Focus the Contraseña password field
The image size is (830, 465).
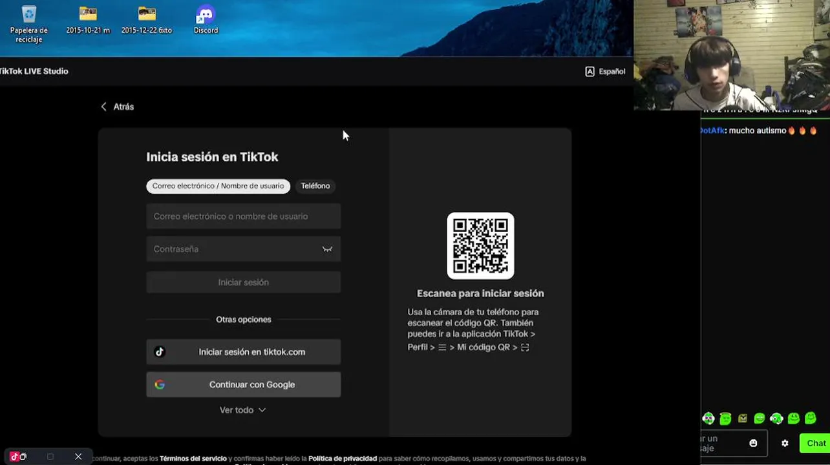(243, 249)
